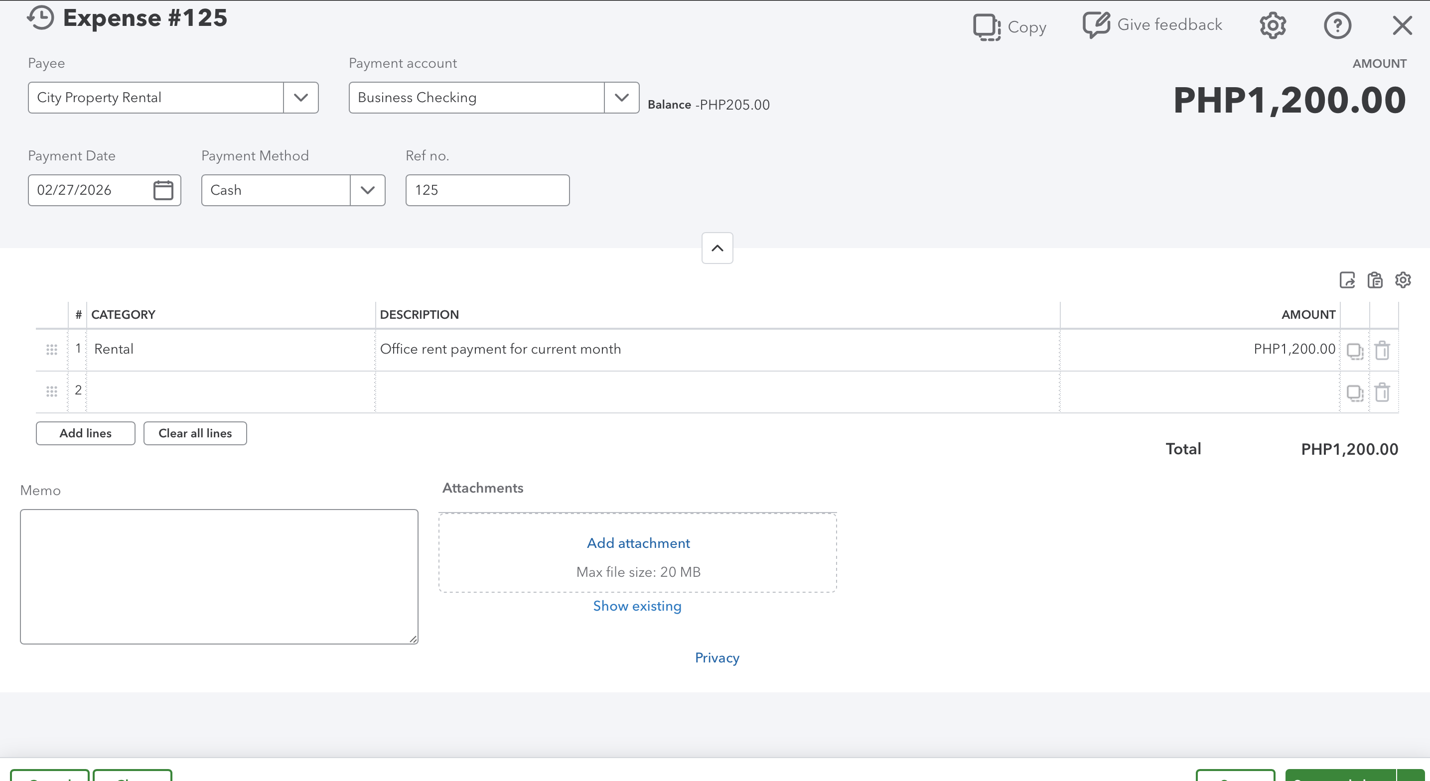Delete line 1 with trash icon
The width and height of the screenshot is (1430, 781).
[x=1382, y=350]
